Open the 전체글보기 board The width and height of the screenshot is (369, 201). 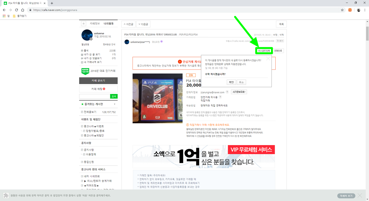[x=90, y=112]
